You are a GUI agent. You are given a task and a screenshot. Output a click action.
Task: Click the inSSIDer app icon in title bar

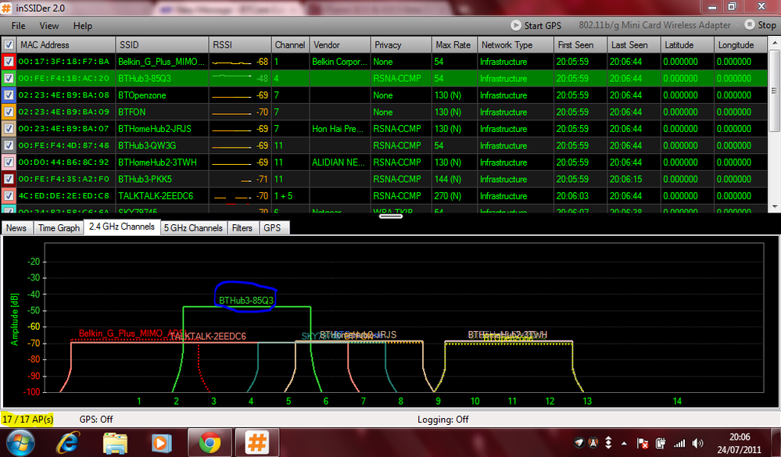pyautogui.click(x=6, y=8)
